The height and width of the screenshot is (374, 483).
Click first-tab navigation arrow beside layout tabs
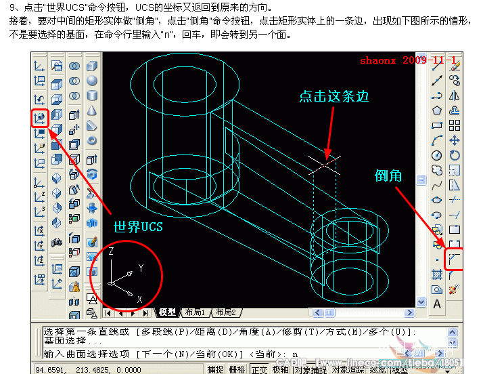click(x=108, y=313)
